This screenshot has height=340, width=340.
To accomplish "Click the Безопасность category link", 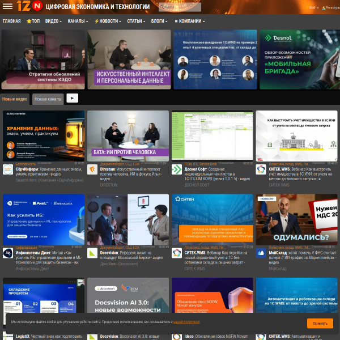I will coord(25,164).
